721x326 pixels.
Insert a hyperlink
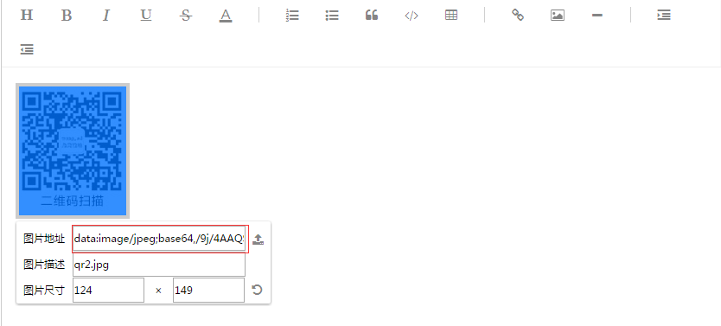point(518,16)
